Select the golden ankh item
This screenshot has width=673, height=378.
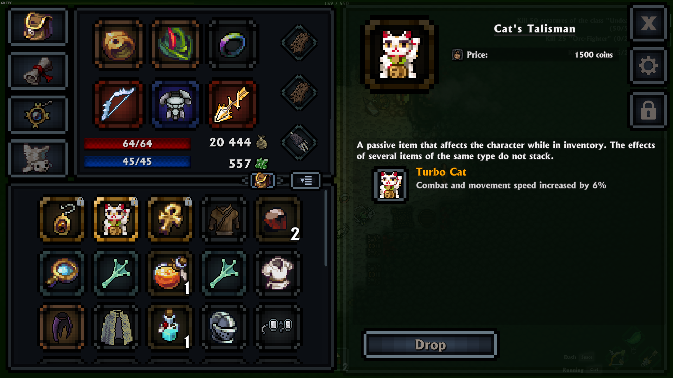[x=170, y=219]
